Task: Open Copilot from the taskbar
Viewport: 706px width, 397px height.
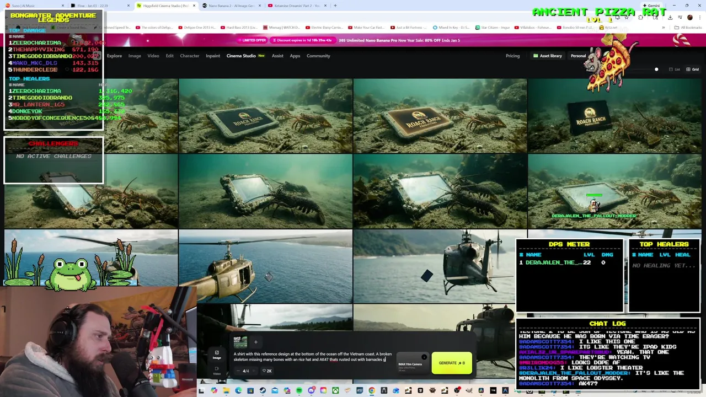Action: pos(214,390)
